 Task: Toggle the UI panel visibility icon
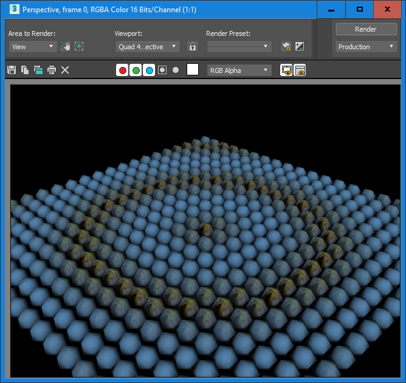click(x=300, y=70)
